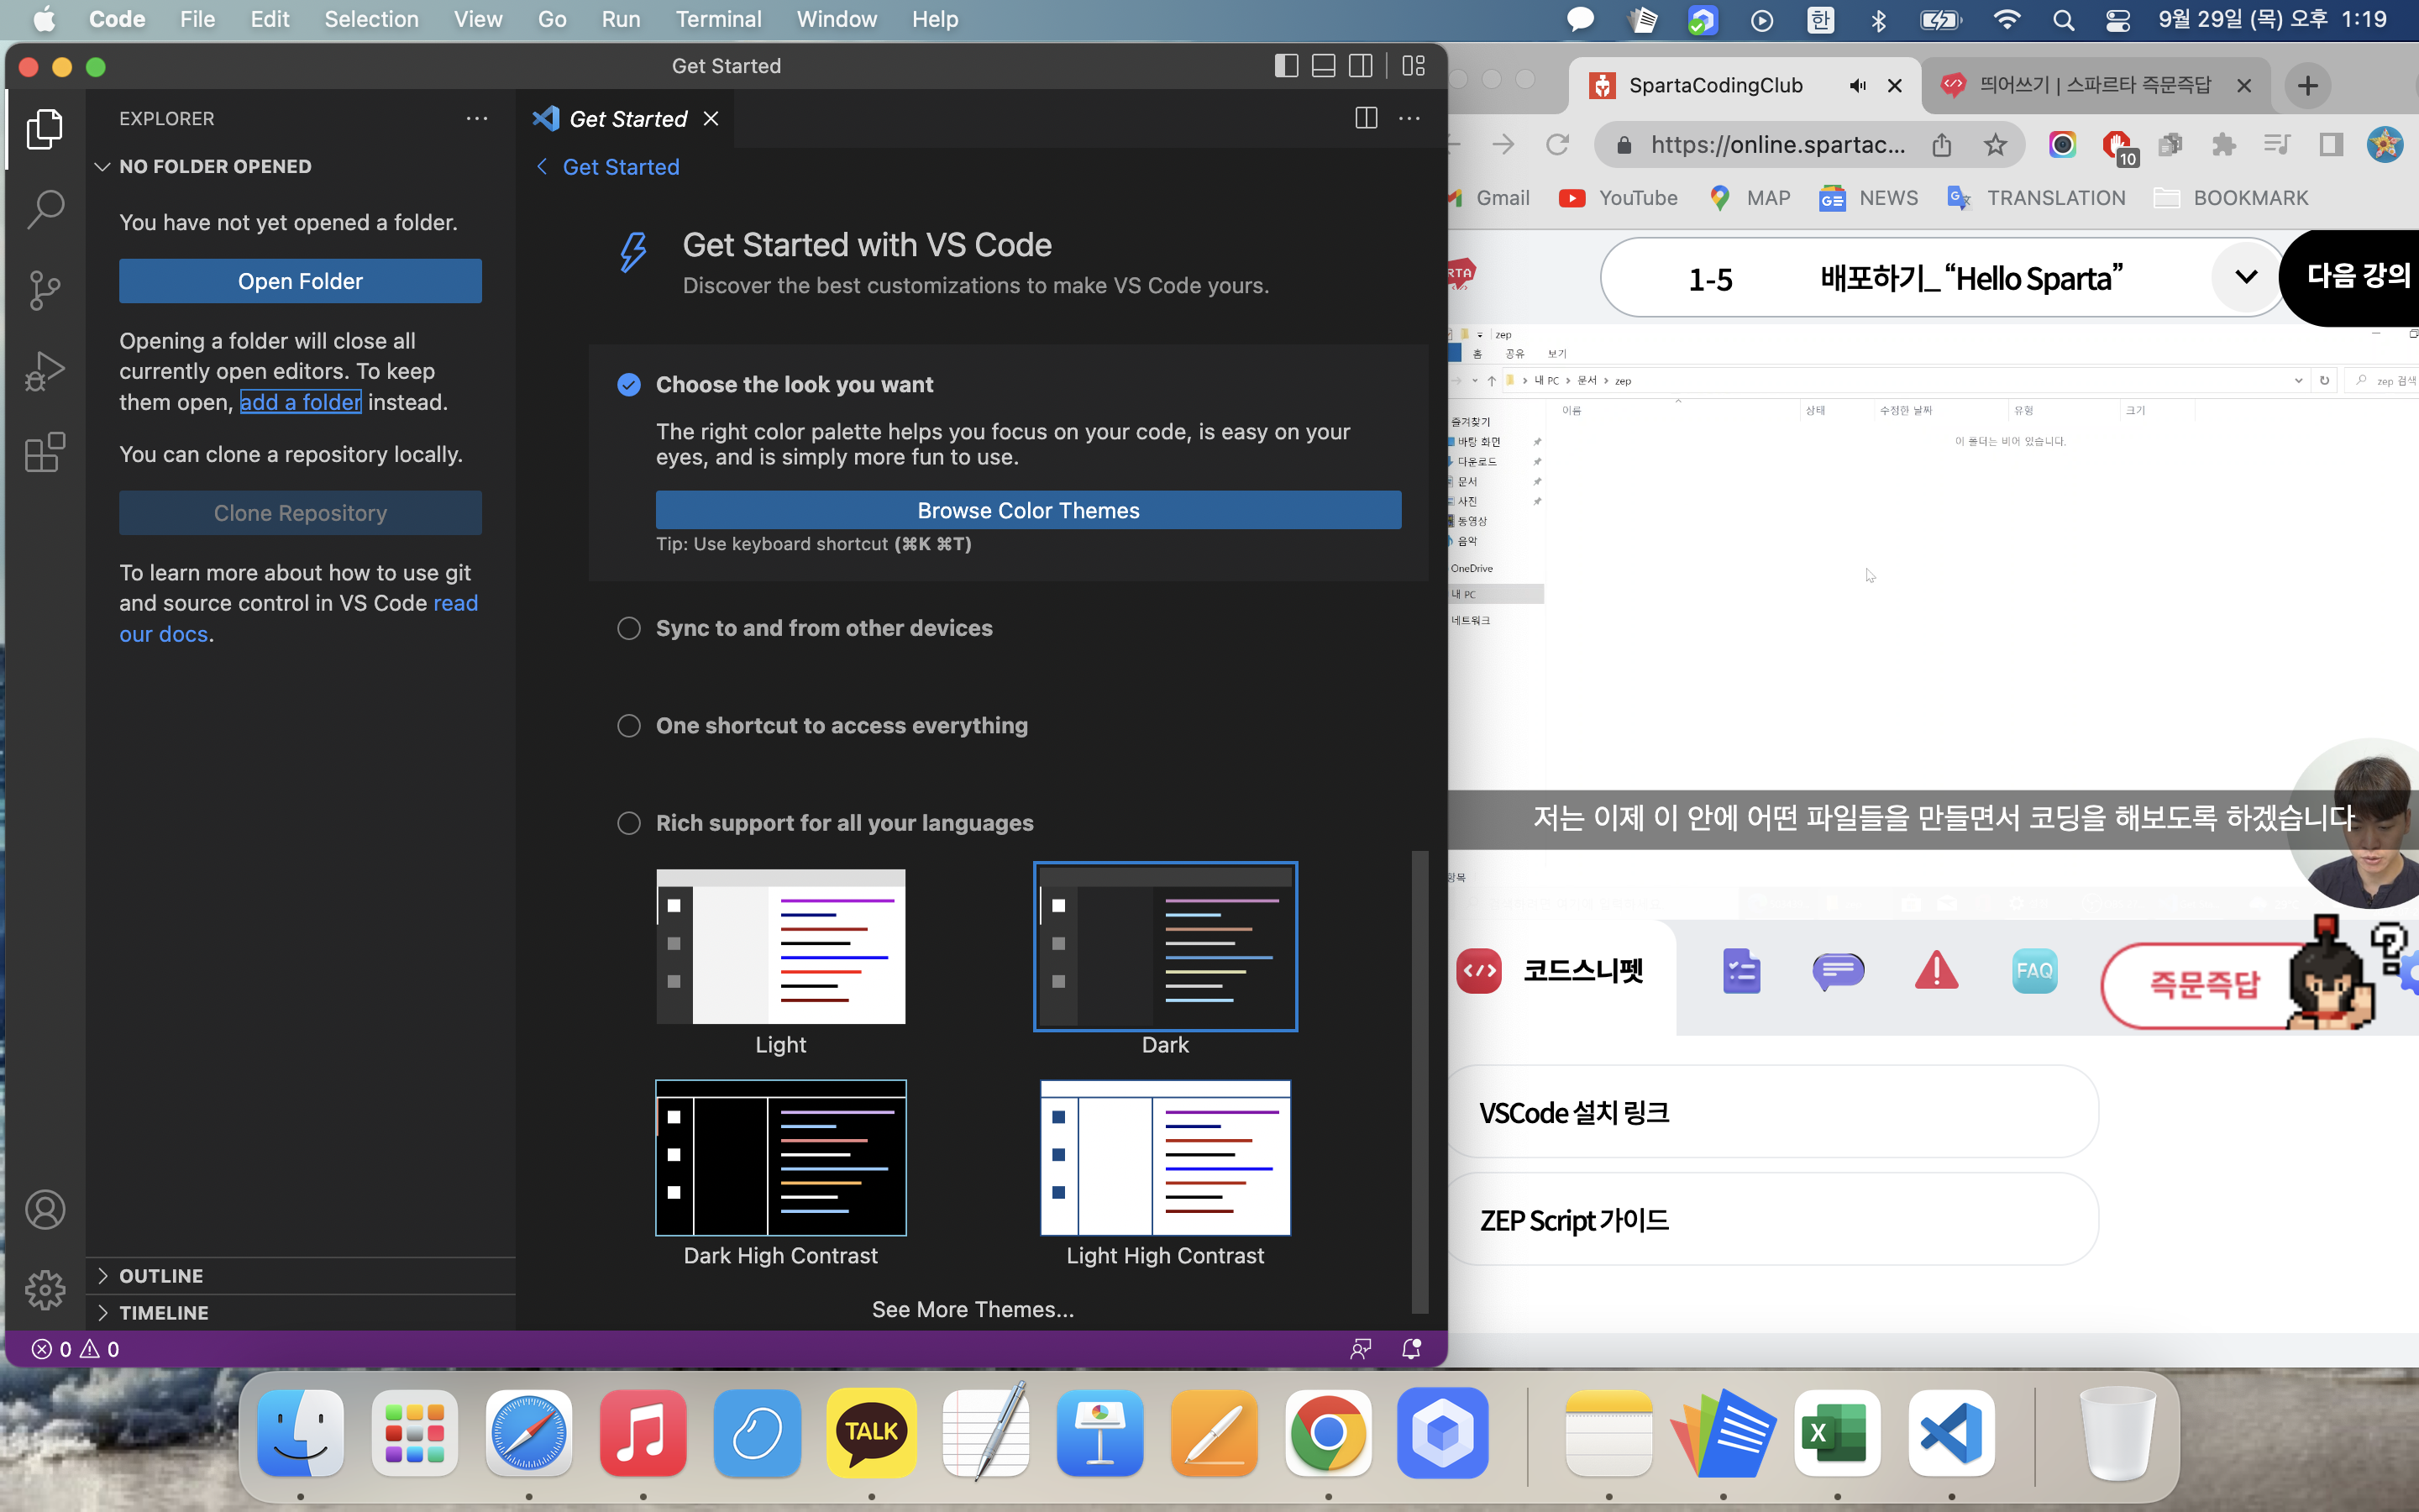Choose the Light color theme preview
Image resolution: width=2419 pixels, height=1512 pixels.
(x=780, y=946)
